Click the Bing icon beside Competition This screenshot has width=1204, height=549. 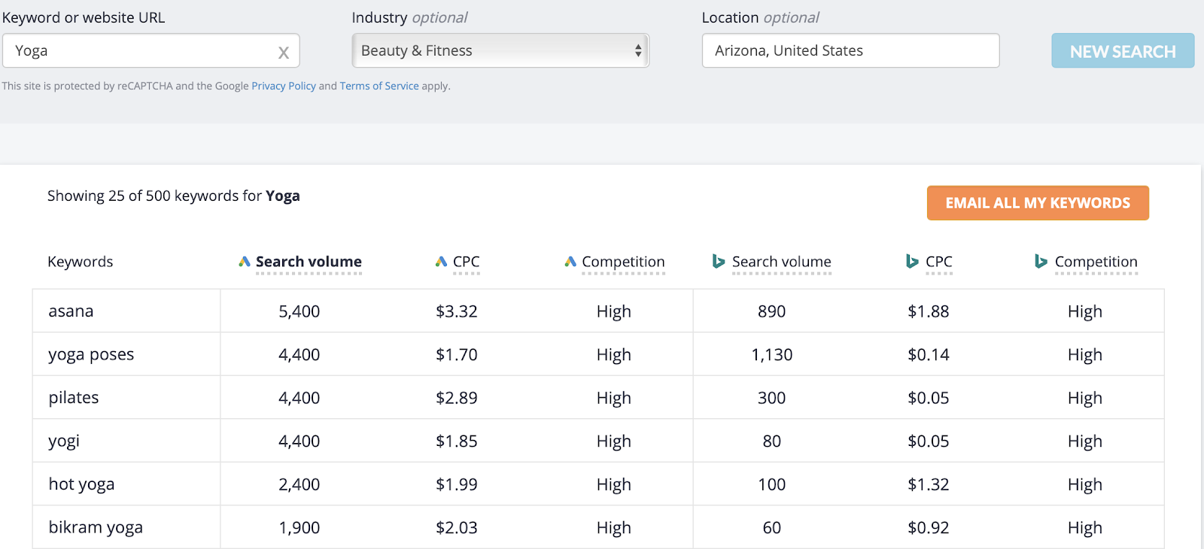[x=1041, y=262]
